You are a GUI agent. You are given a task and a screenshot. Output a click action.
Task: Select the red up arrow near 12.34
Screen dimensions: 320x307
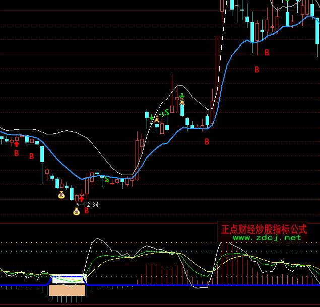pos(81,199)
